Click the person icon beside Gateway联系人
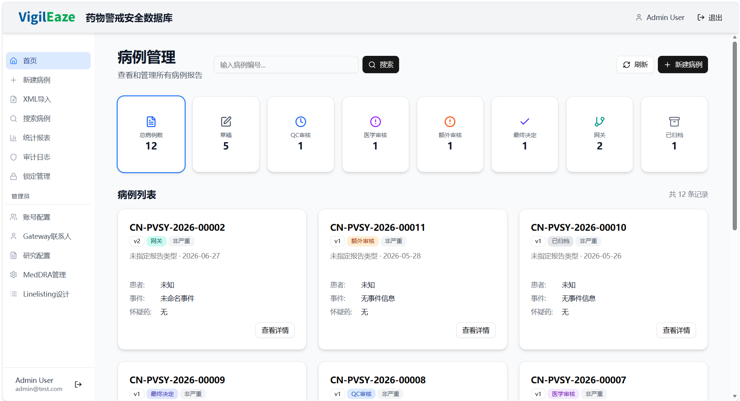 [13, 236]
